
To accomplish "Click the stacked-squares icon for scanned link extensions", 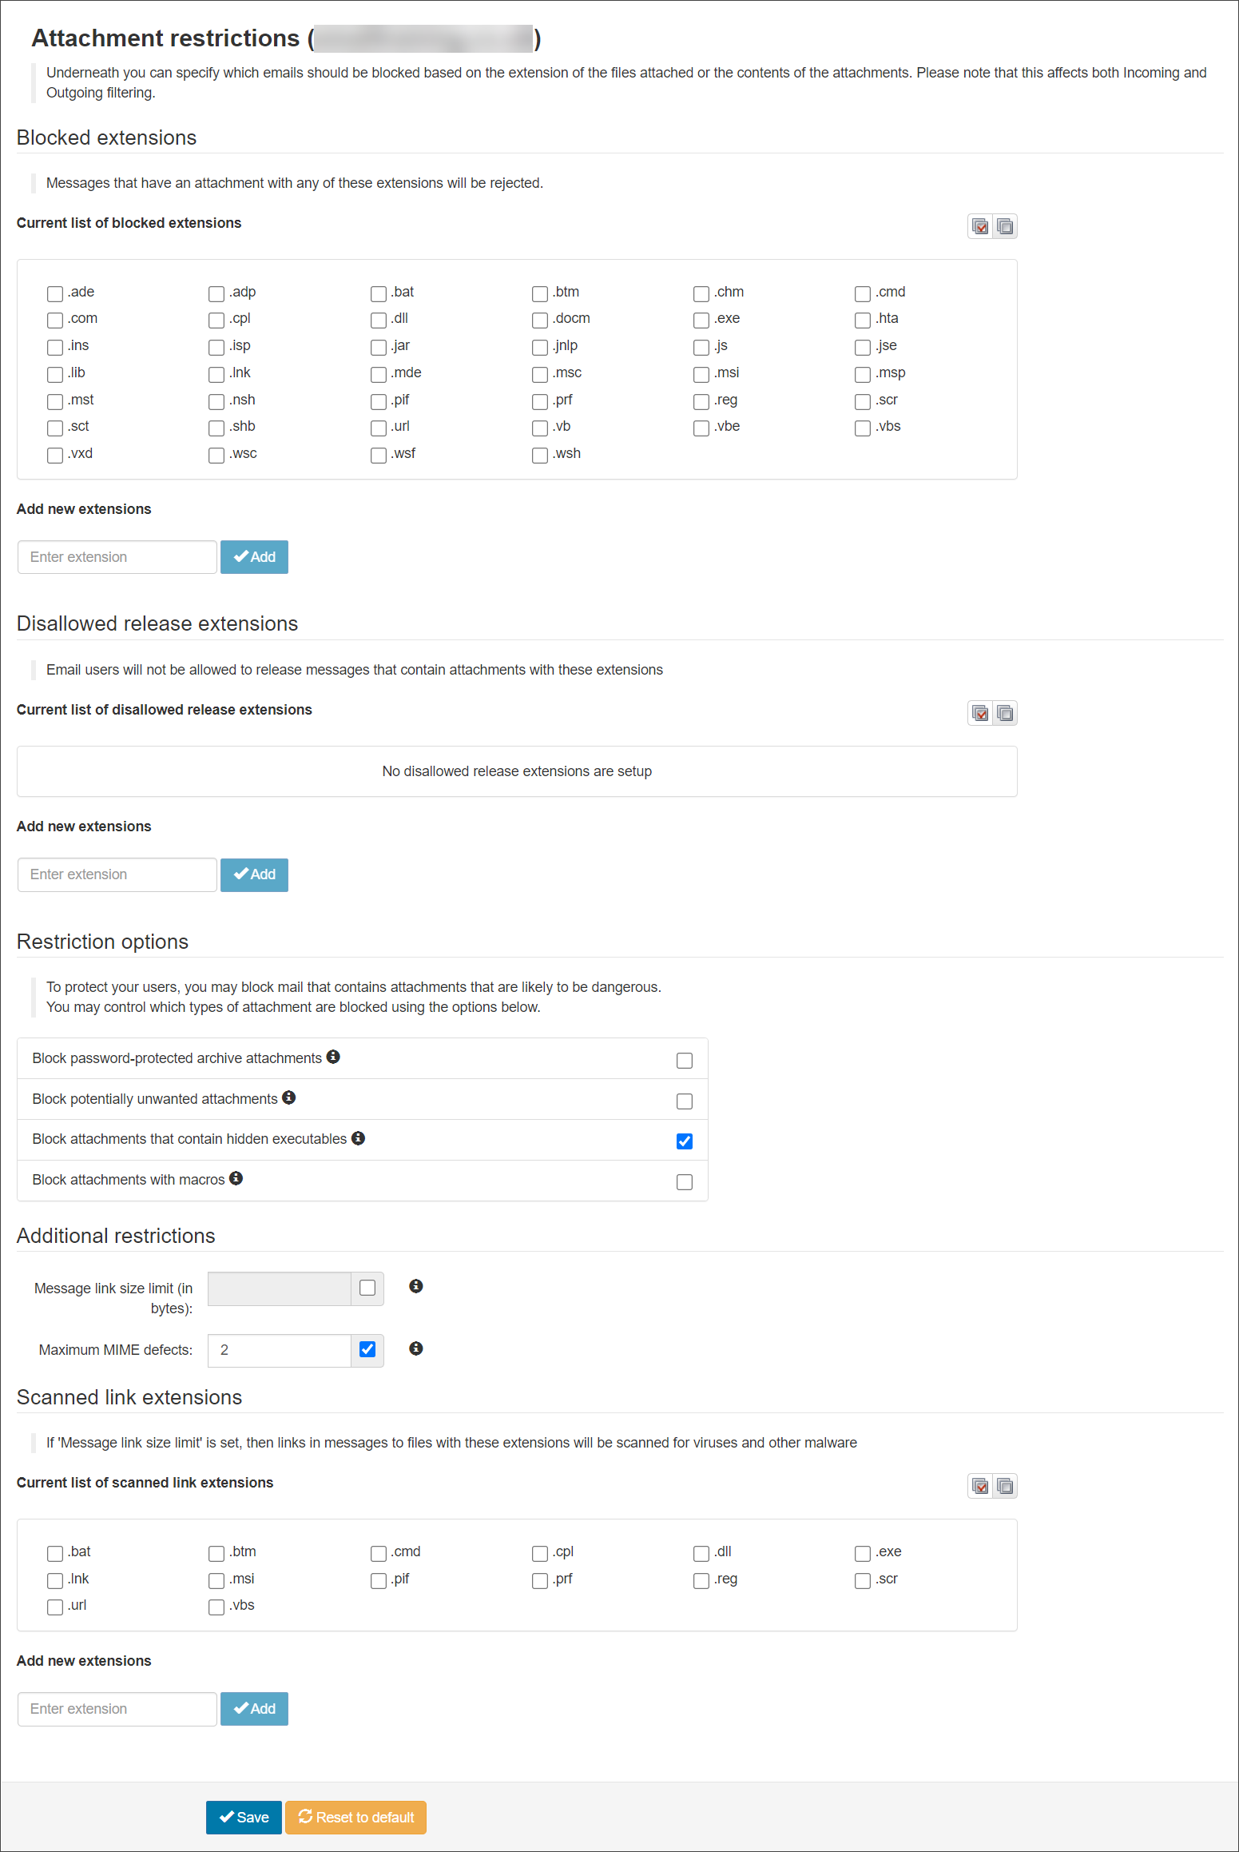I will tap(1005, 1486).
